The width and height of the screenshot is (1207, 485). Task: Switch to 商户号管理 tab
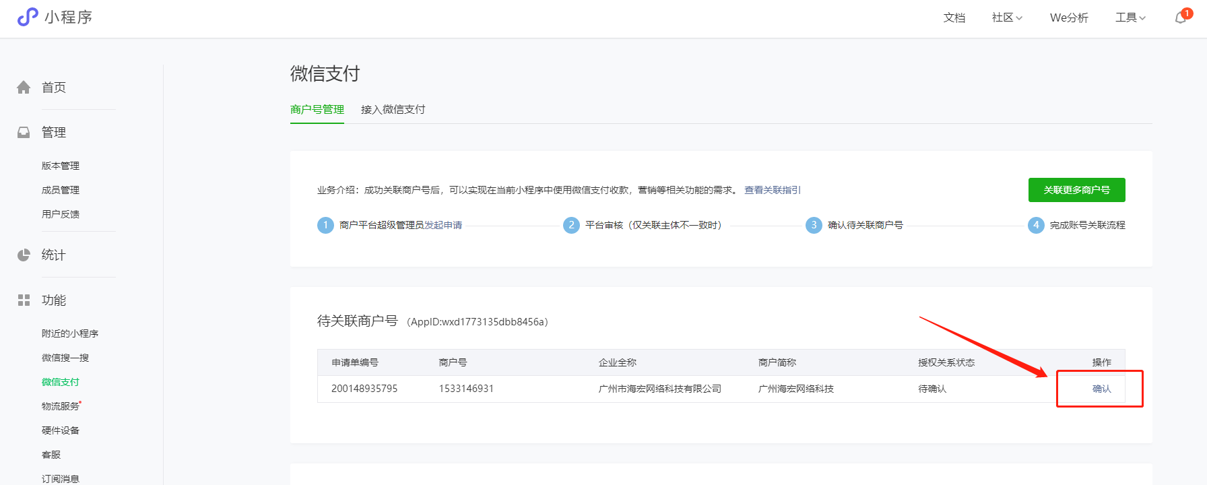tap(317, 110)
